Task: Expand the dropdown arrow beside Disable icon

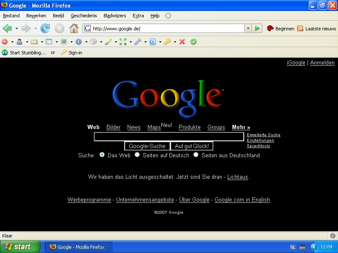Action: click(12, 42)
